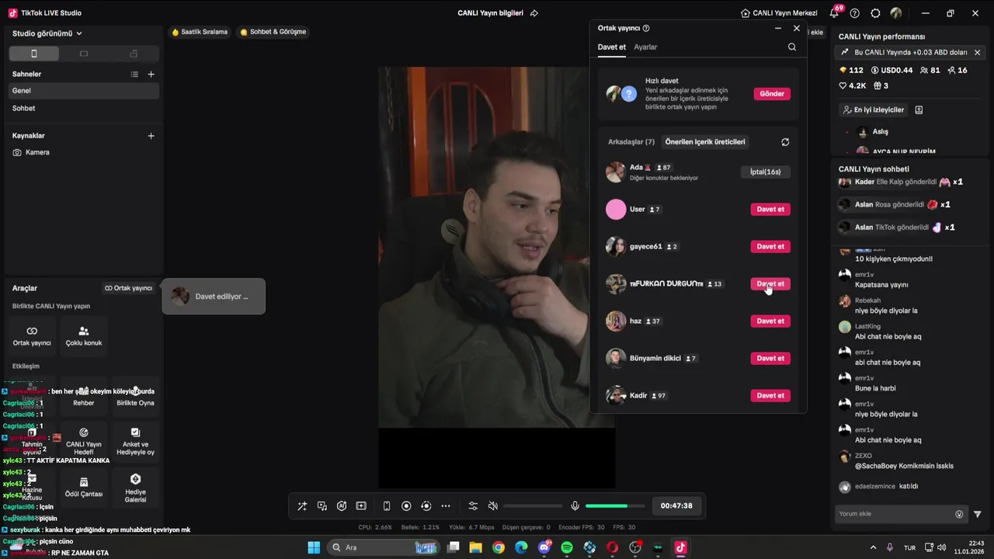Select the Genel scene
This screenshot has height=559, width=994.
pos(84,91)
